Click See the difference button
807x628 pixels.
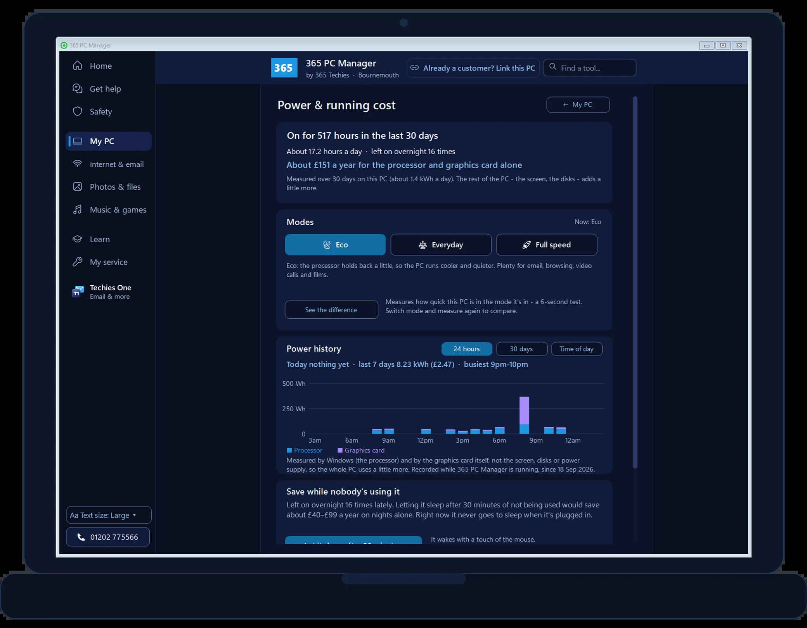click(331, 310)
